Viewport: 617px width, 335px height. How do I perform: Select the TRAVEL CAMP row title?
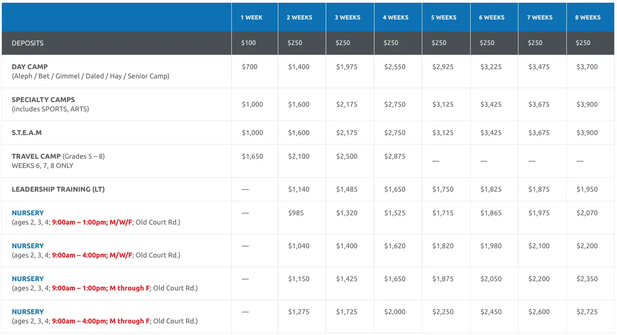coord(36,156)
